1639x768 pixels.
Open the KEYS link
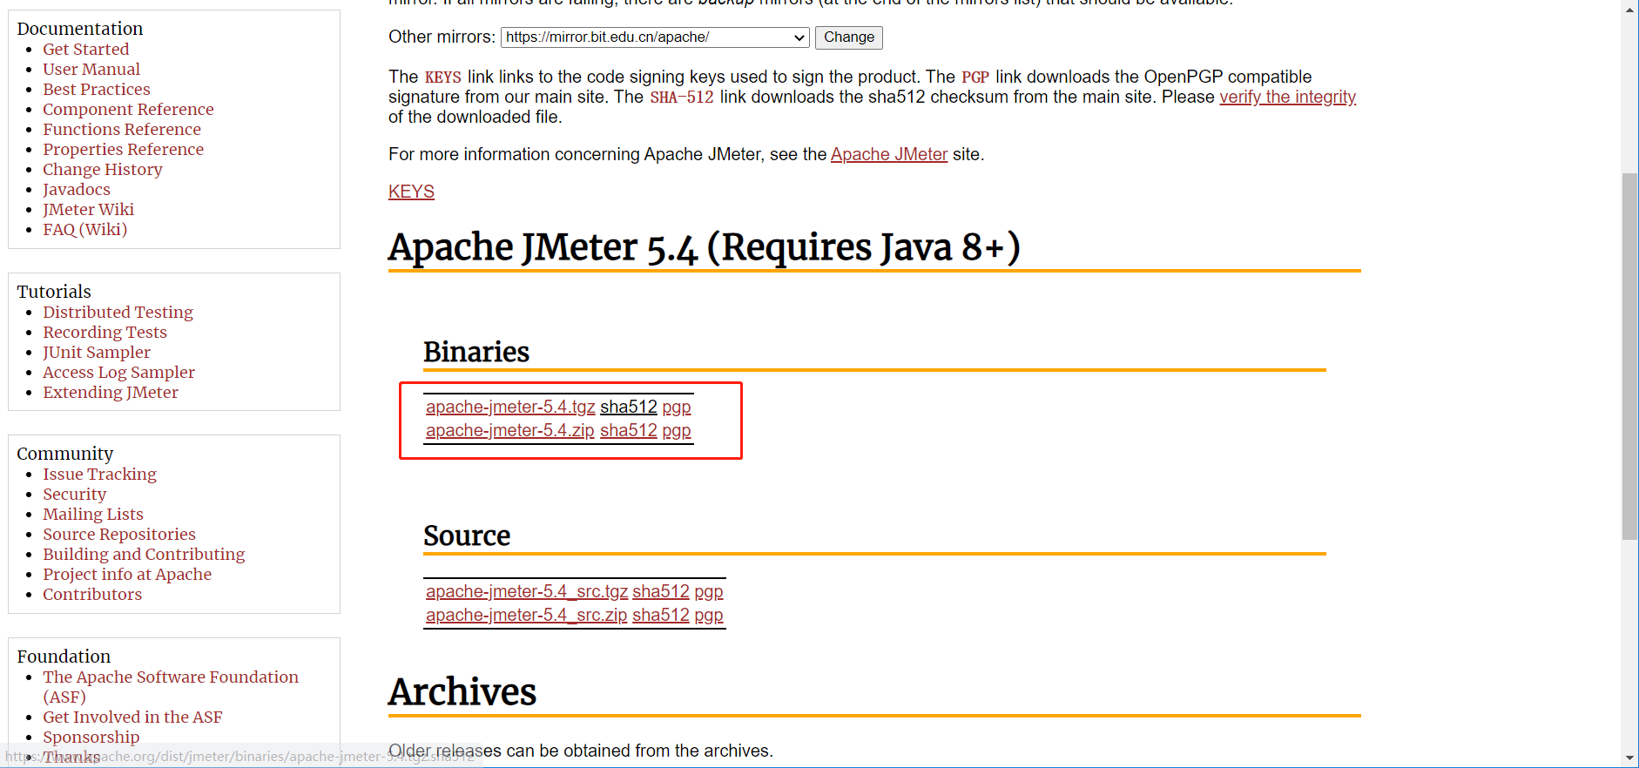[x=411, y=192]
